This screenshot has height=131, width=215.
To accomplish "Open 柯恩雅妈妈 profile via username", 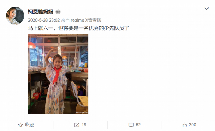I will [x=41, y=12].
